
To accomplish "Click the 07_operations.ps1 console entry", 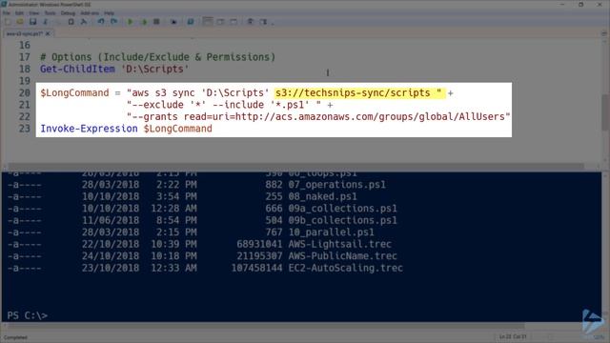I will click(336, 184).
